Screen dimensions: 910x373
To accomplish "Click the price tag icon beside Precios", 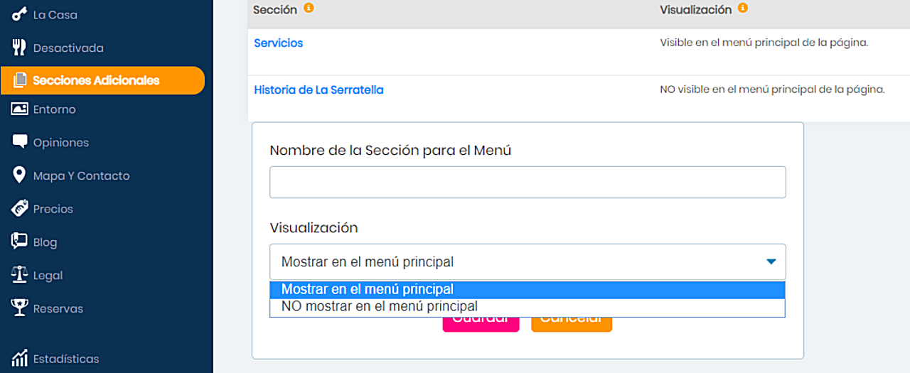I will pyautogui.click(x=20, y=209).
